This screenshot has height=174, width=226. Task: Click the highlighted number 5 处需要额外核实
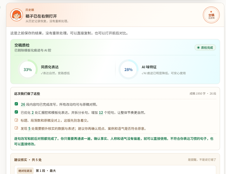point(29,128)
